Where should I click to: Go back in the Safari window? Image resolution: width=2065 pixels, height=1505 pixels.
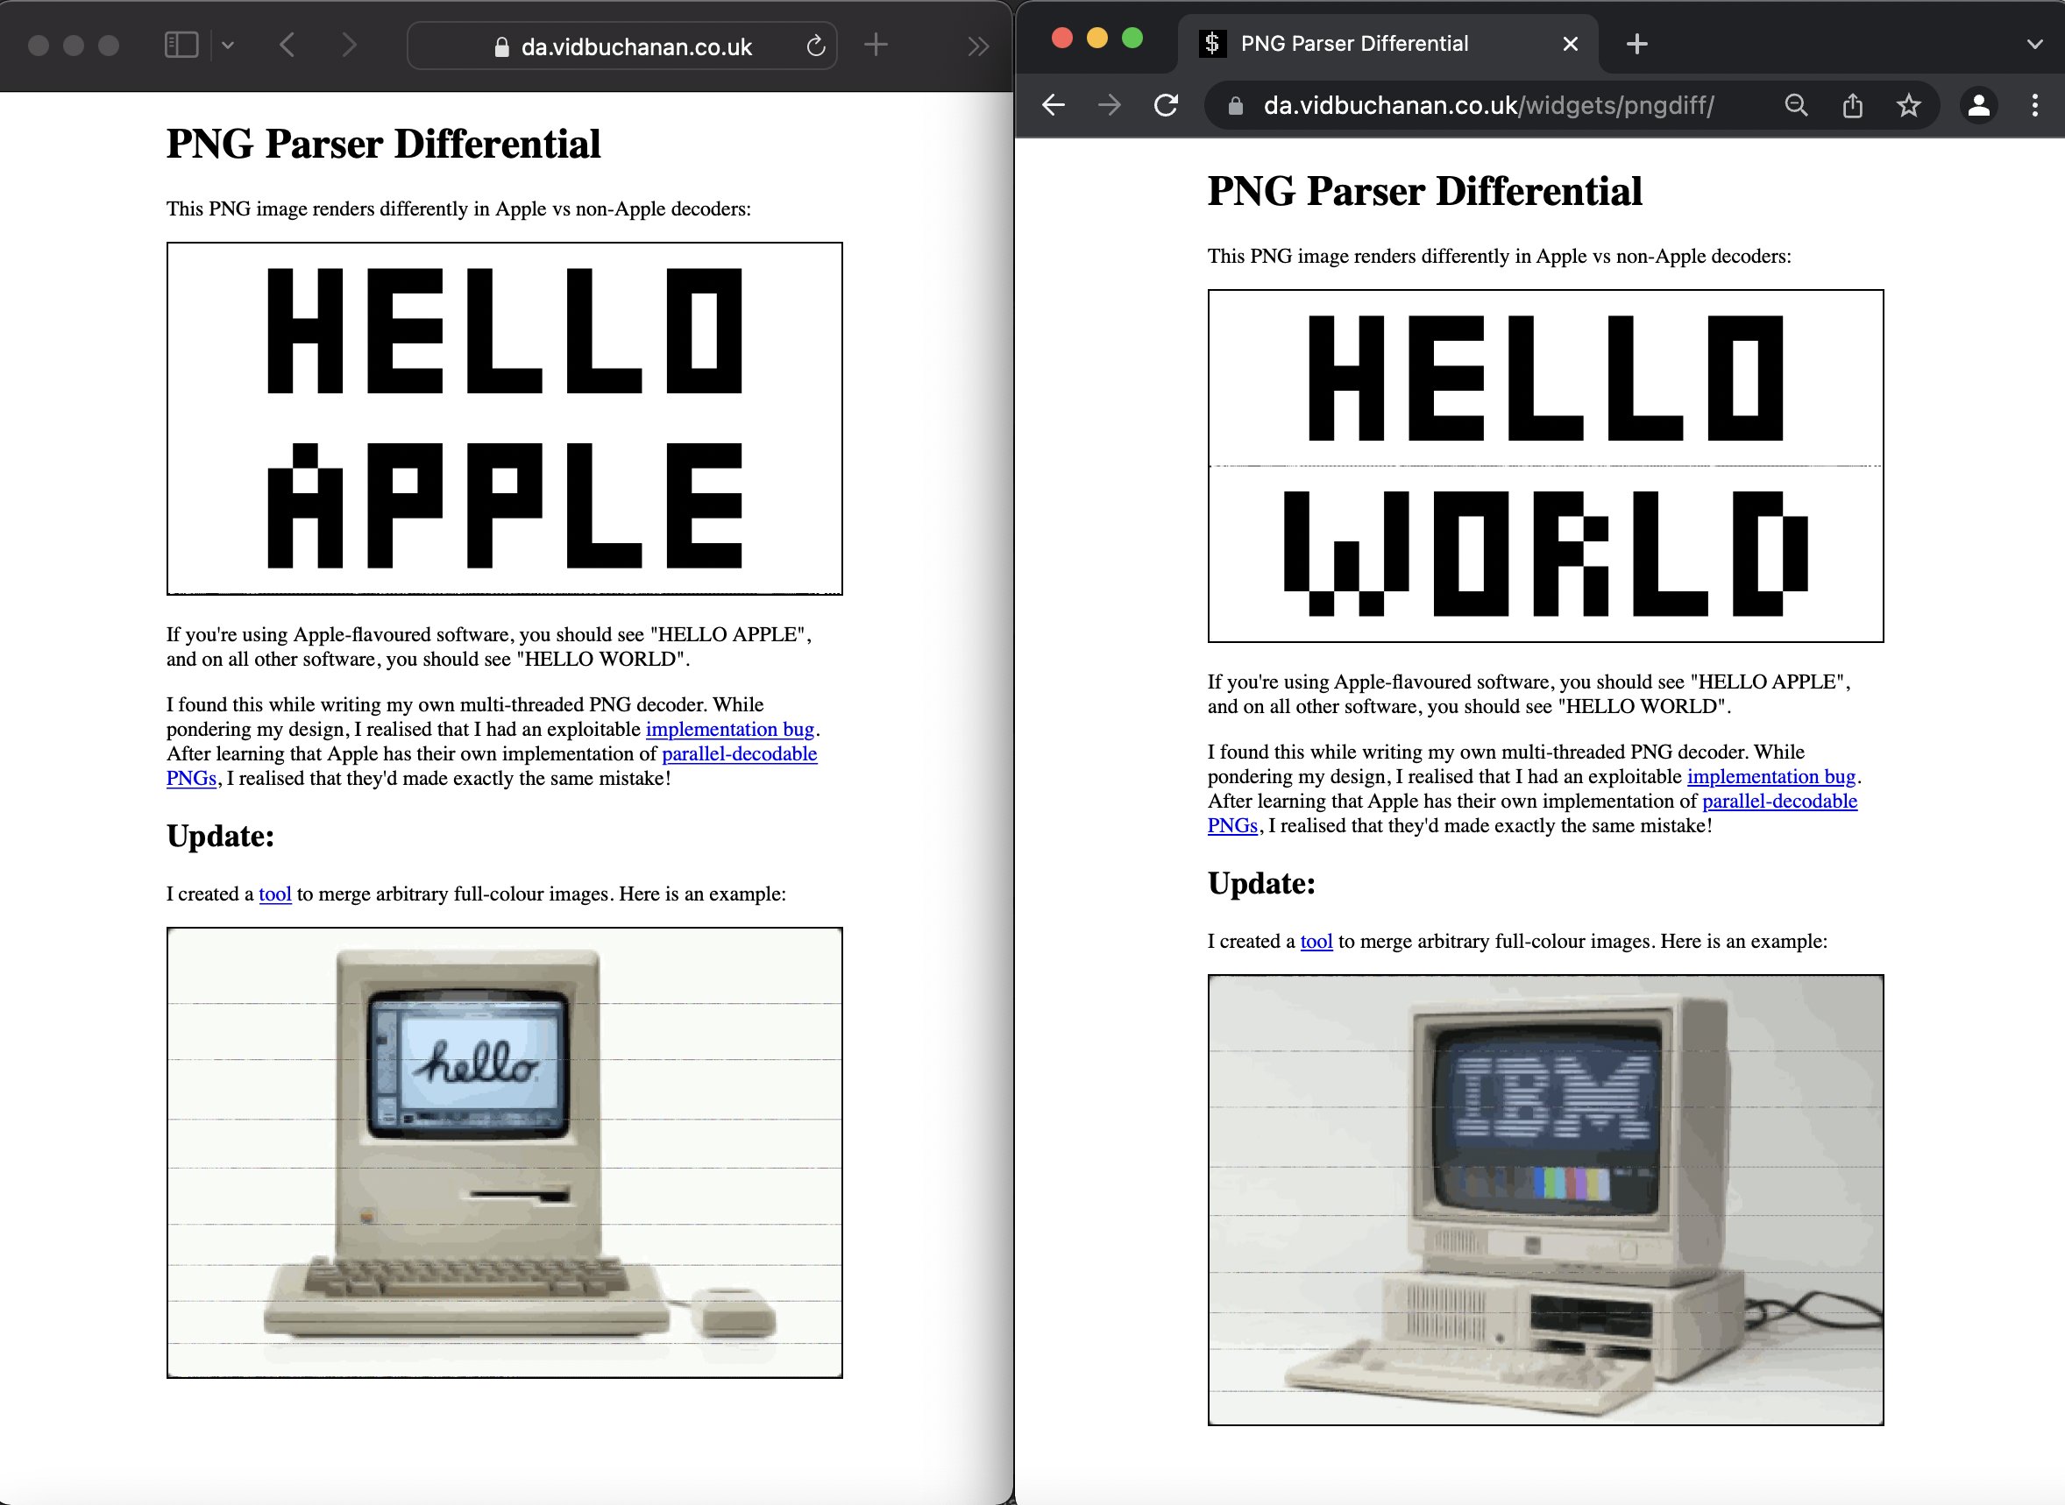coord(287,45)
